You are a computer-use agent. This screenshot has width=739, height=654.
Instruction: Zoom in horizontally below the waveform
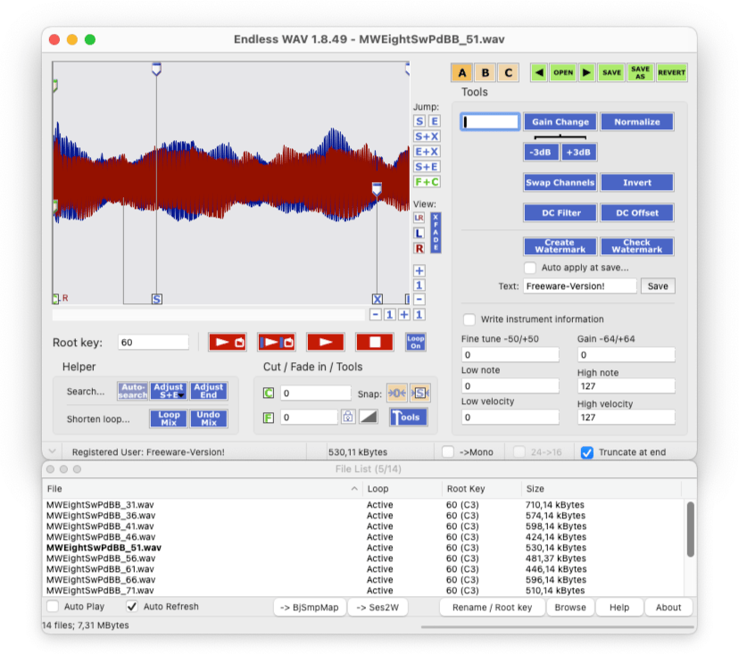[404, 314]
